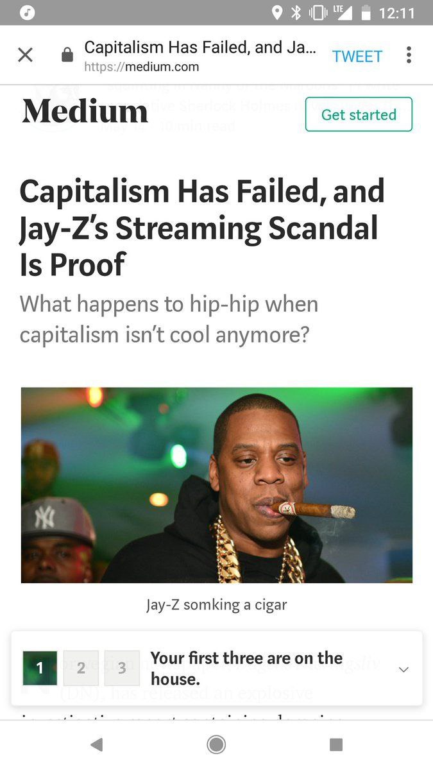Tap the medium.com URL text
This screenshot has height=770, width=433.
(142, 67)
